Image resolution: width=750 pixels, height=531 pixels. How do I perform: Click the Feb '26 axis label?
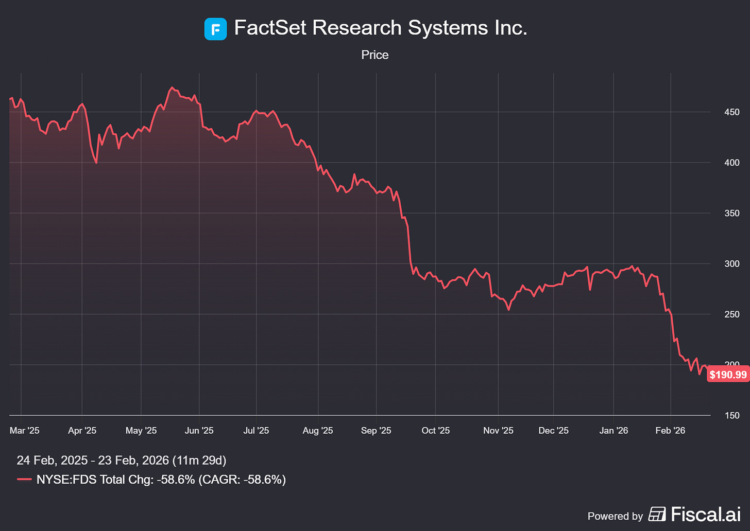[670, 431]
